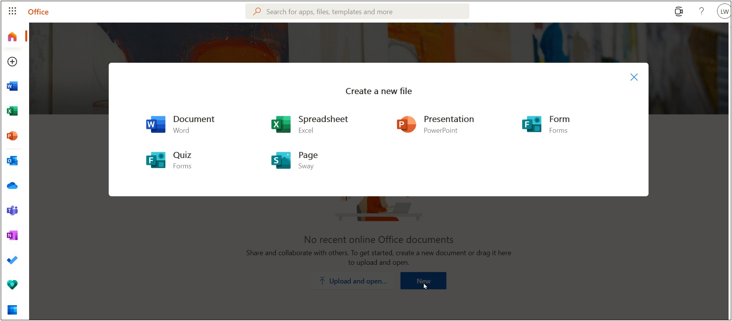The width and height of the screenshot is (732, 321).
Task: Close the Create a new file dialog
Action: [634, 77]
